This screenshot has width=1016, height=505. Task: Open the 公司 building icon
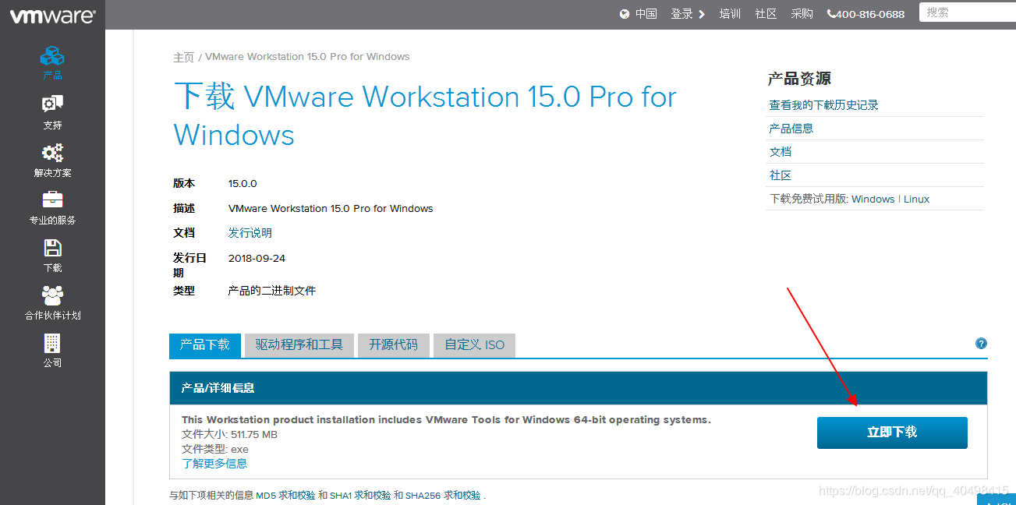click(52, 343)
